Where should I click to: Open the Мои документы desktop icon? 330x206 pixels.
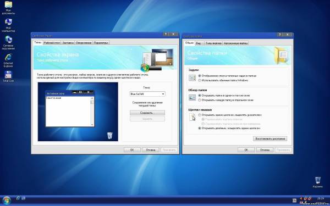[x=8, y=7]
